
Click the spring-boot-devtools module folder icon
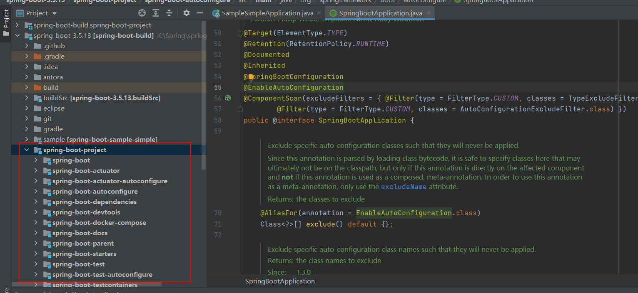click(x=47, y=212)
